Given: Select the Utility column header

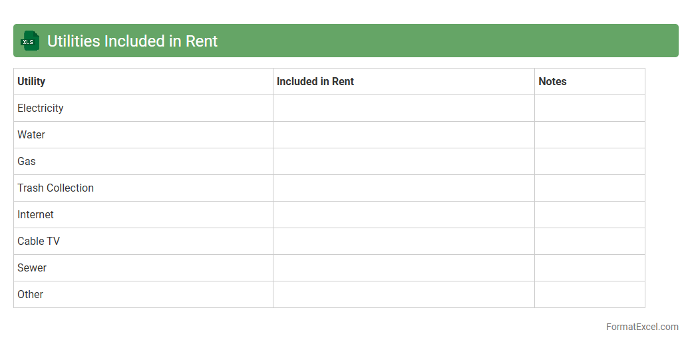Looking at the screenshot, I should [x=31, y=81].
